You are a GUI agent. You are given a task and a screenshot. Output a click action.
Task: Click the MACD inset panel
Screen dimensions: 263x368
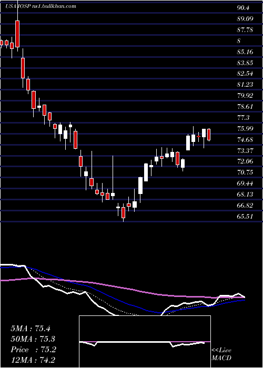coord(145,342)
